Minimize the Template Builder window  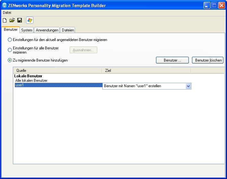207,5
